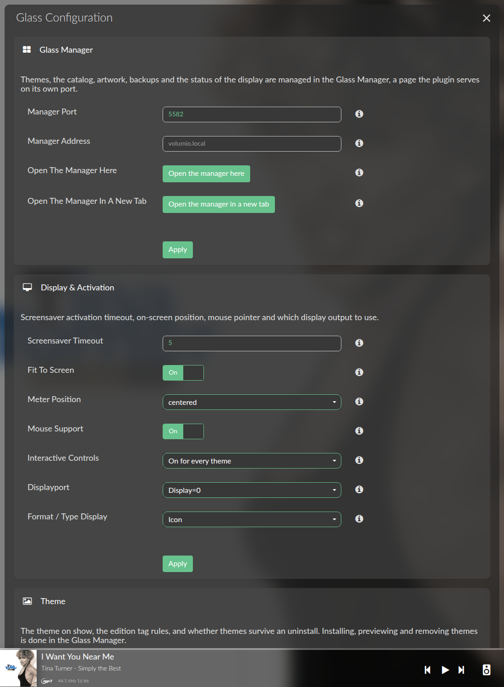Click the info icon beside Interactive Controls
The height and width of the screenshot is (687, 504).
click(359, 460)
